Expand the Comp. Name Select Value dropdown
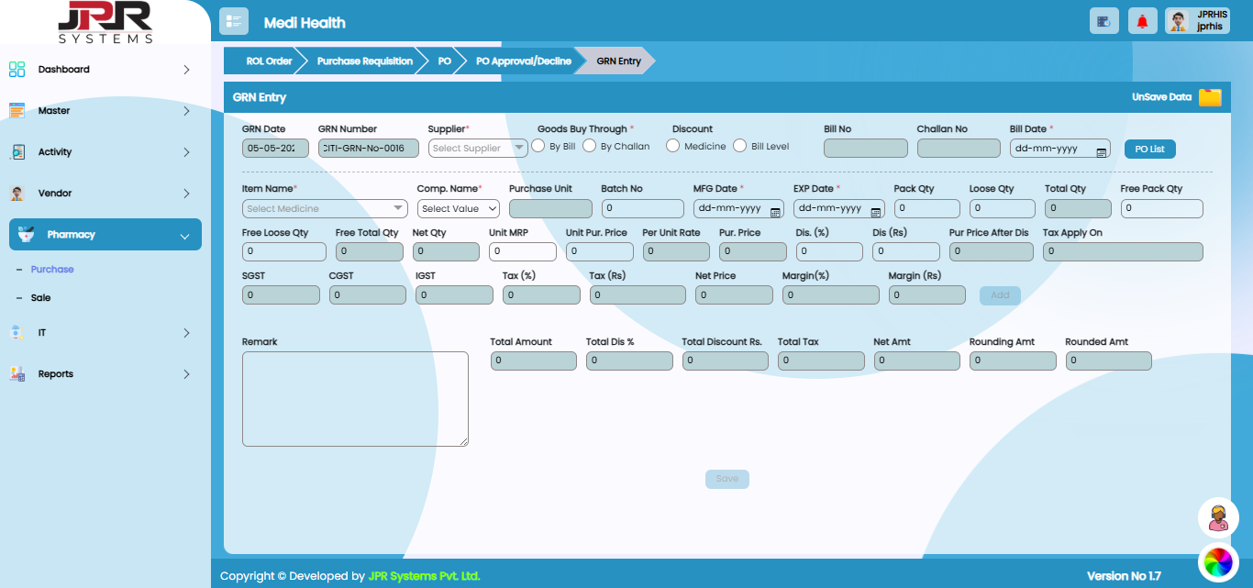Screen dimensions: 1253x588 [x=458, y=209]
